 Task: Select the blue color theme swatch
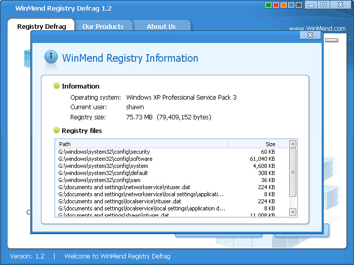tap(291, 5)
